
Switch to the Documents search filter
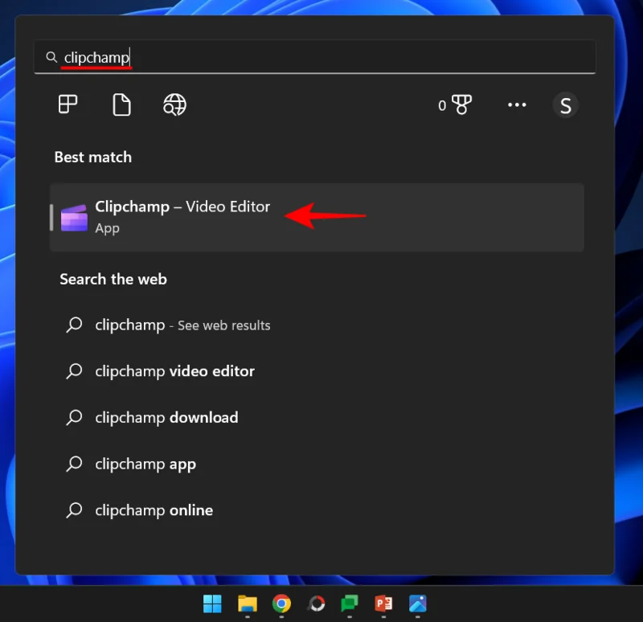[x=121, y=104]
